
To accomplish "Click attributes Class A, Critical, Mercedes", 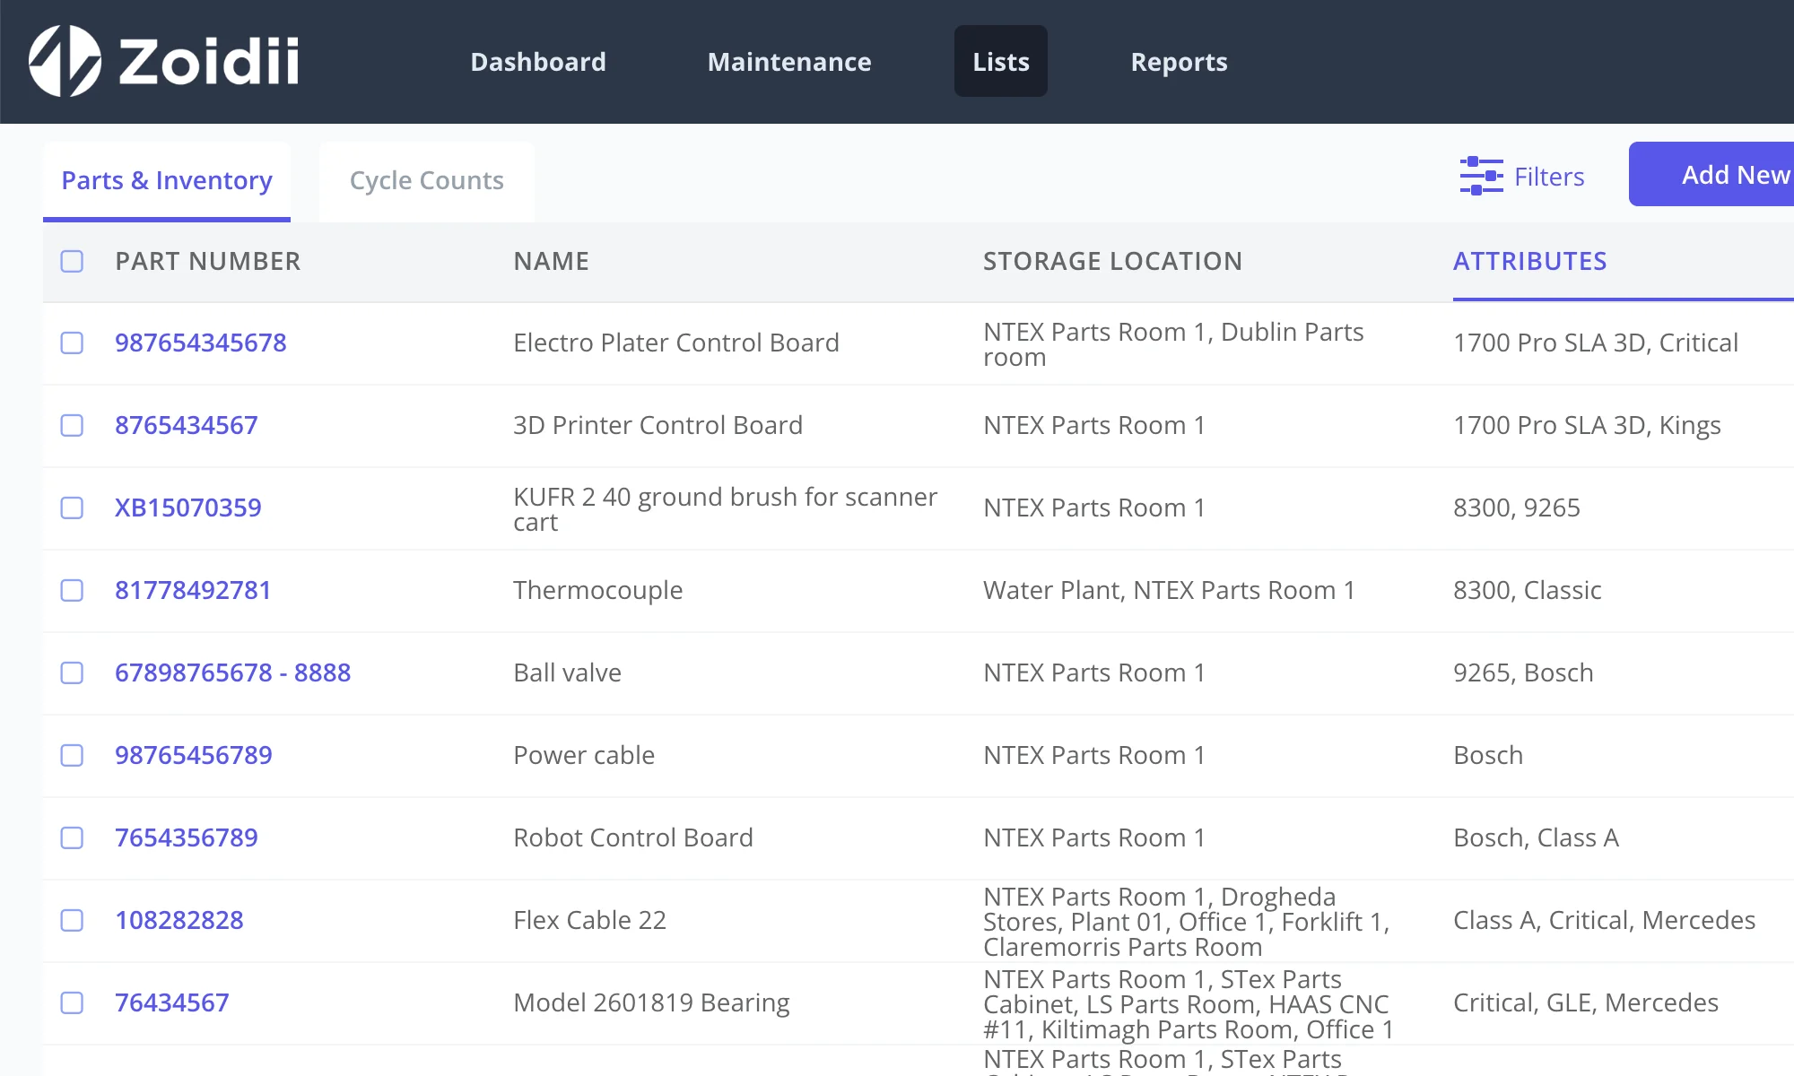I will (1605, 920).
